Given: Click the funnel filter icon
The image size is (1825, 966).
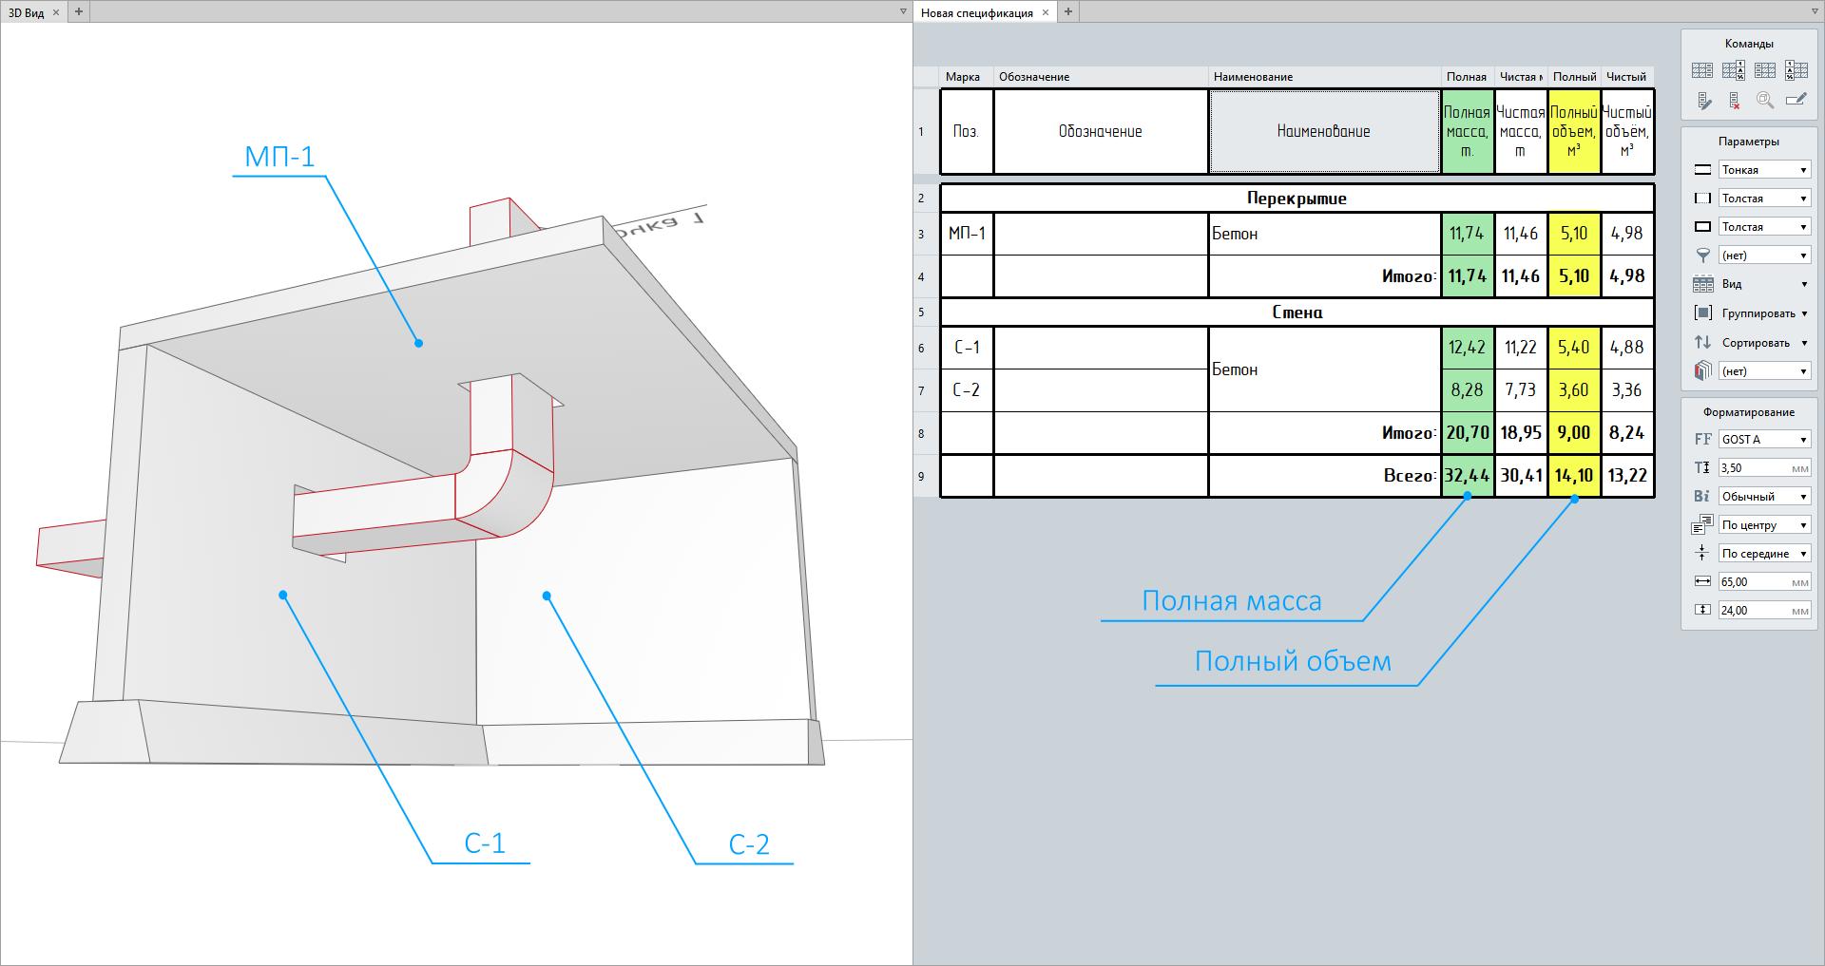Looking at the screenshot, I should pos(1702,256).
